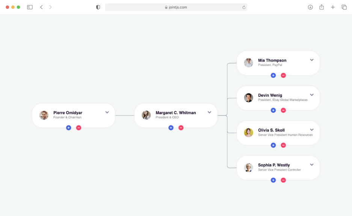Image resolution: width=352 pixels, height=216 pixels.
Task: Click the red minus under Pierre Omidyar
Action: pyautogui.click(x=79, y=128)
